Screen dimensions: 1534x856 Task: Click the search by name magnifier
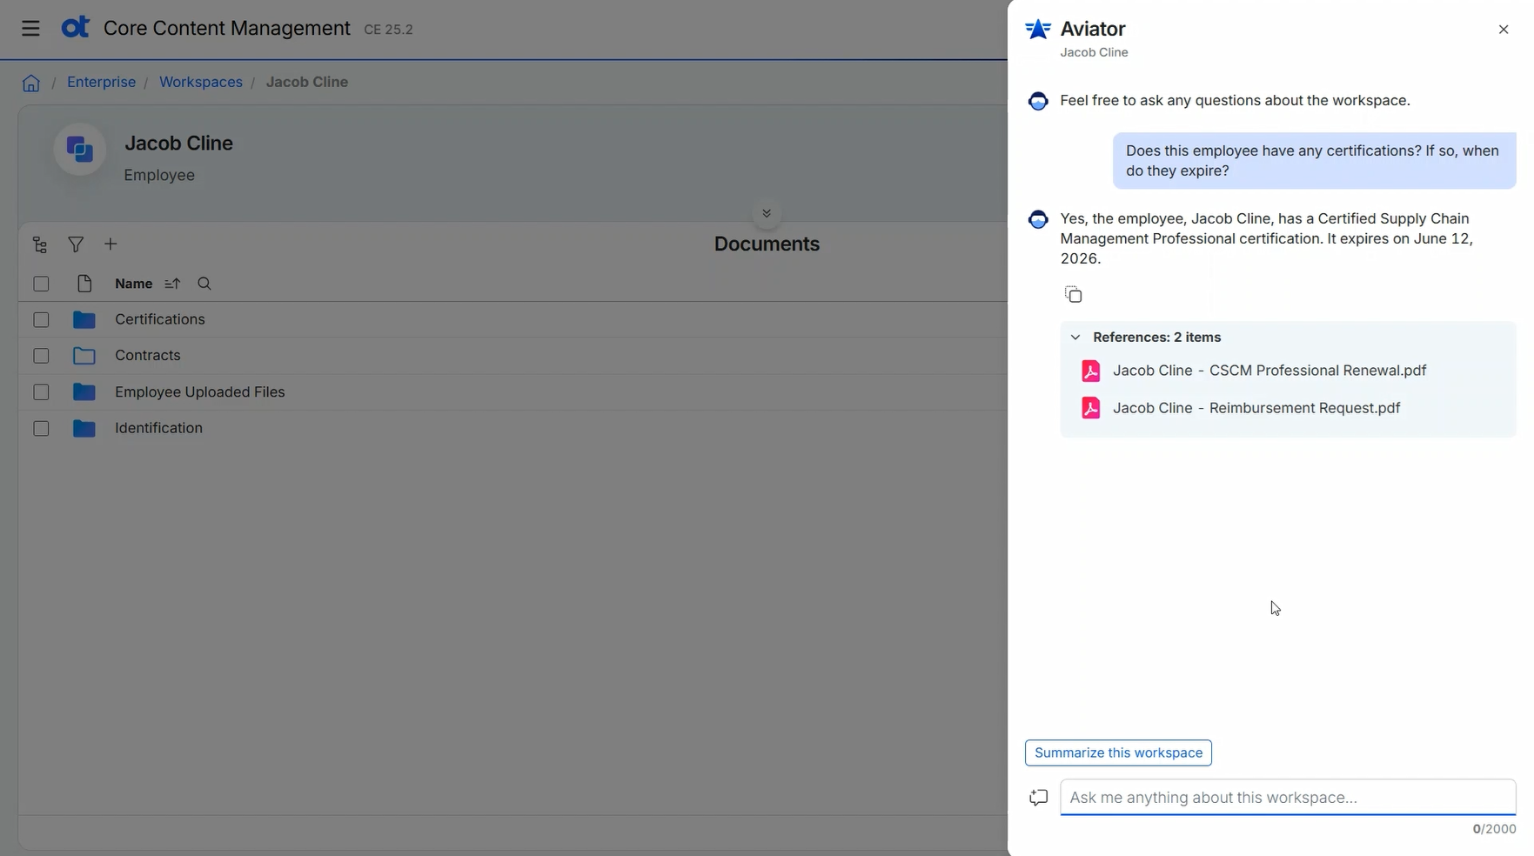pos(204,284)
